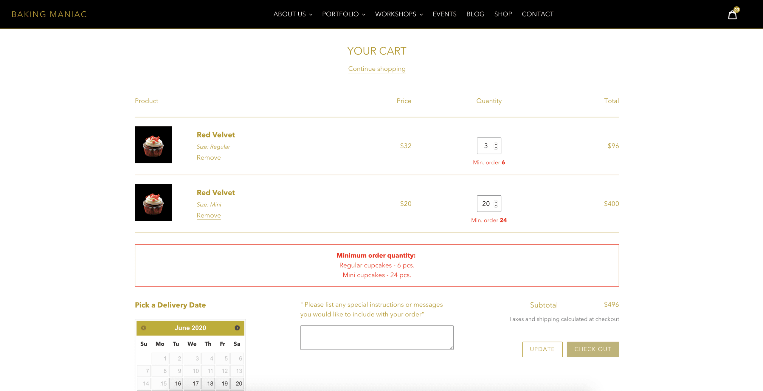Viewport: 763px width, 391px height.
Task: Open the Shop menu item
Action: click(x=503, y=14)
